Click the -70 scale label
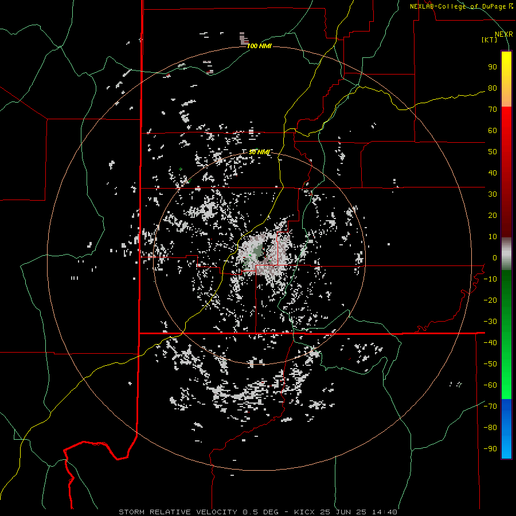The width and height of the screenshot is (516, 516). pos(490,406)
